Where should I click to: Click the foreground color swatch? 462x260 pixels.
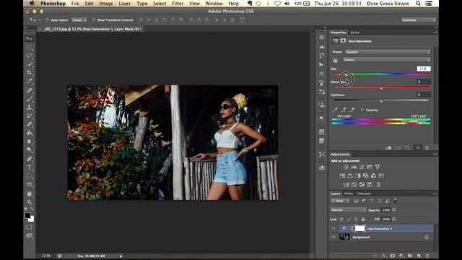click(x=27, y=215)
